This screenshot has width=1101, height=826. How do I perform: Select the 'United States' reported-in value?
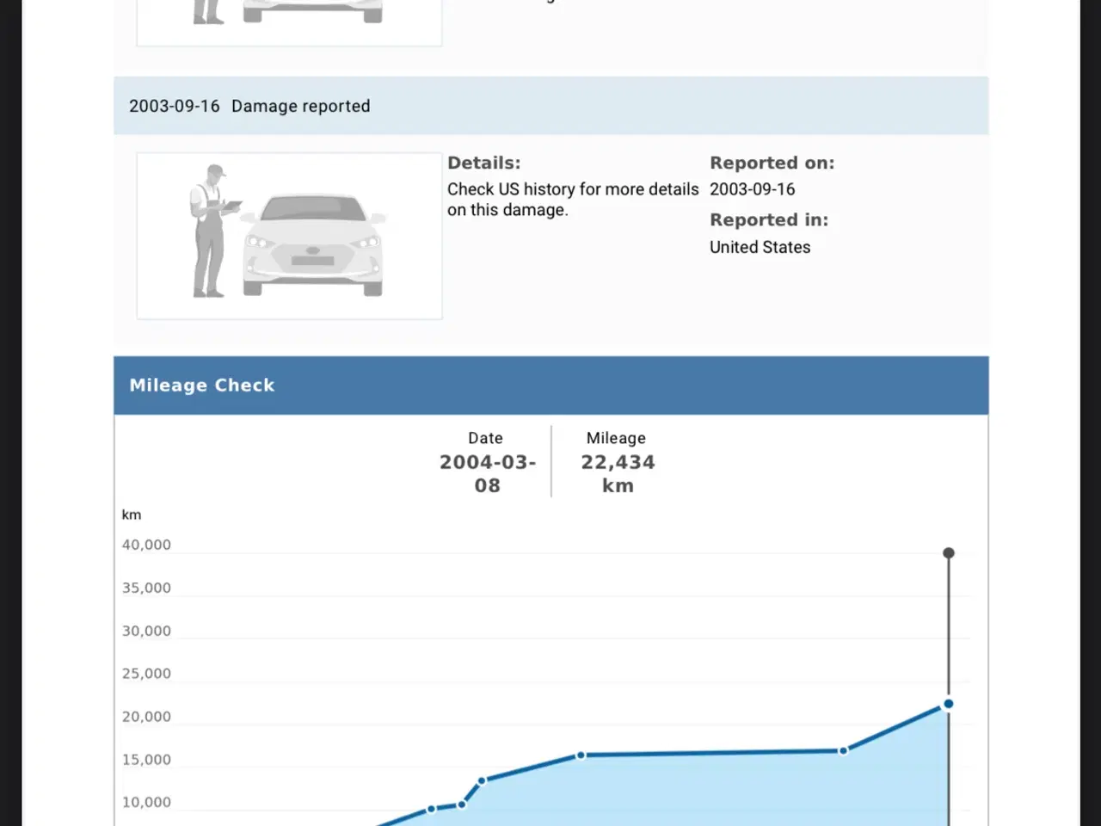pyautogui.click(x=760, y=247)
